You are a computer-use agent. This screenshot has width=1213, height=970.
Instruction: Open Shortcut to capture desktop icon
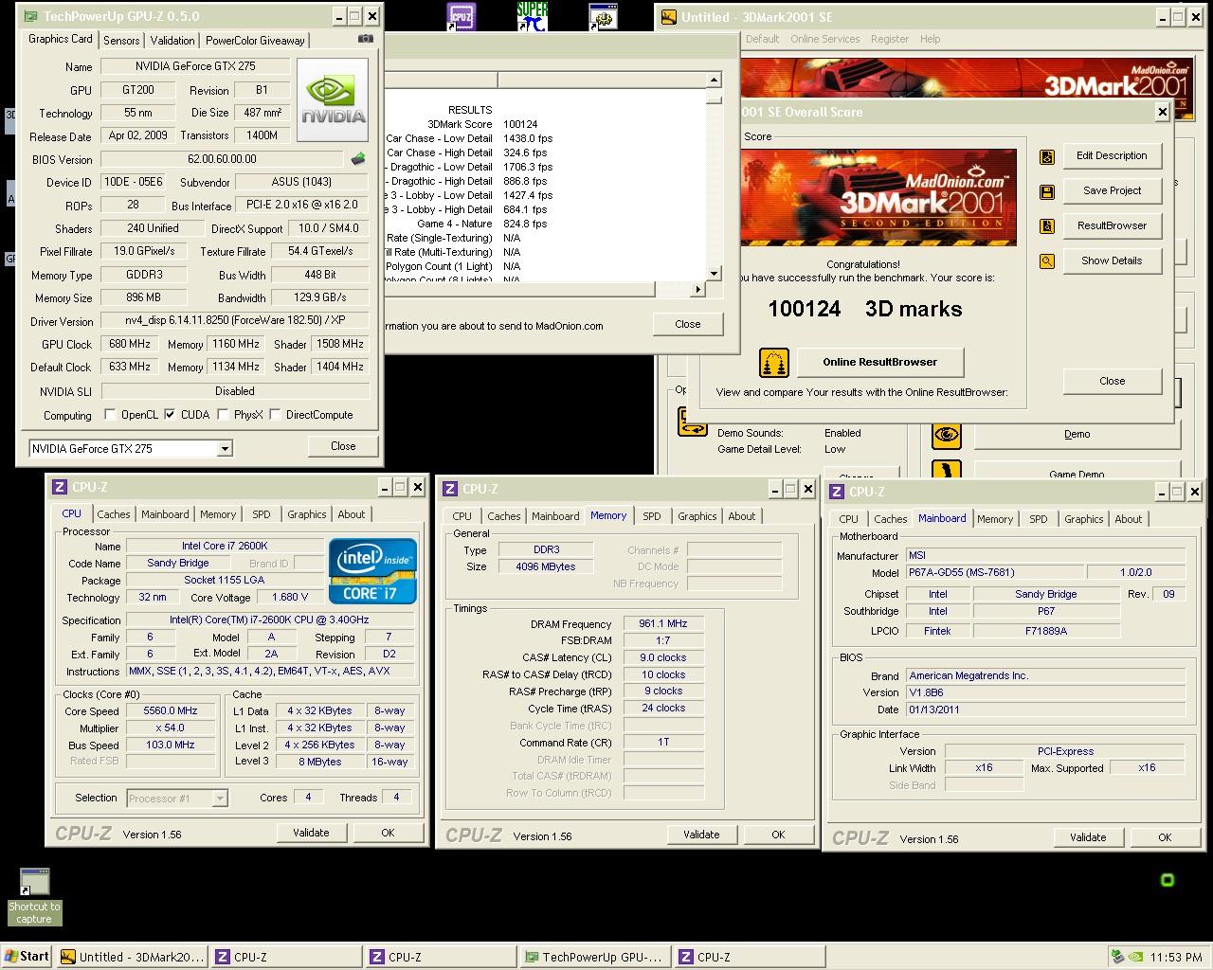(35, 895)
